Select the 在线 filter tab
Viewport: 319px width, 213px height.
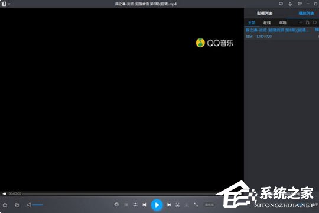[x=267, y=22]
